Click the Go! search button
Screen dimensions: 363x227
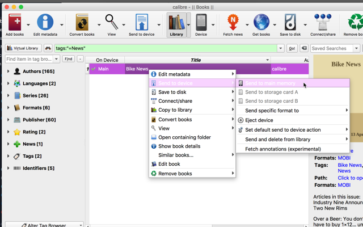(292, 48)
